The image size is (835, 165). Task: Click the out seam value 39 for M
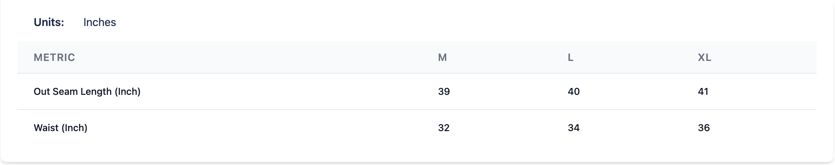coord(444,91)
